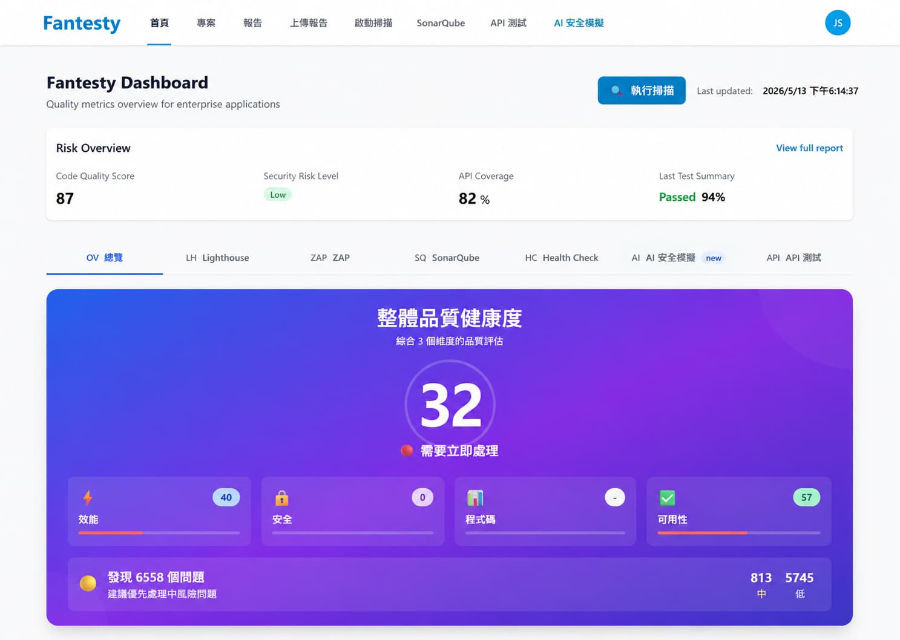
Task: Switch to the OV 總覽 tab
Action: click(105, 258)
